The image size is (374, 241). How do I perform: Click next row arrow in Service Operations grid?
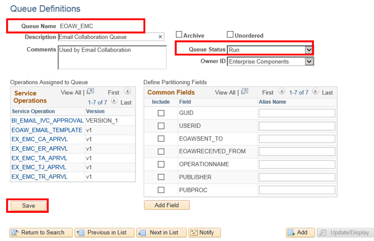(115, 102)
